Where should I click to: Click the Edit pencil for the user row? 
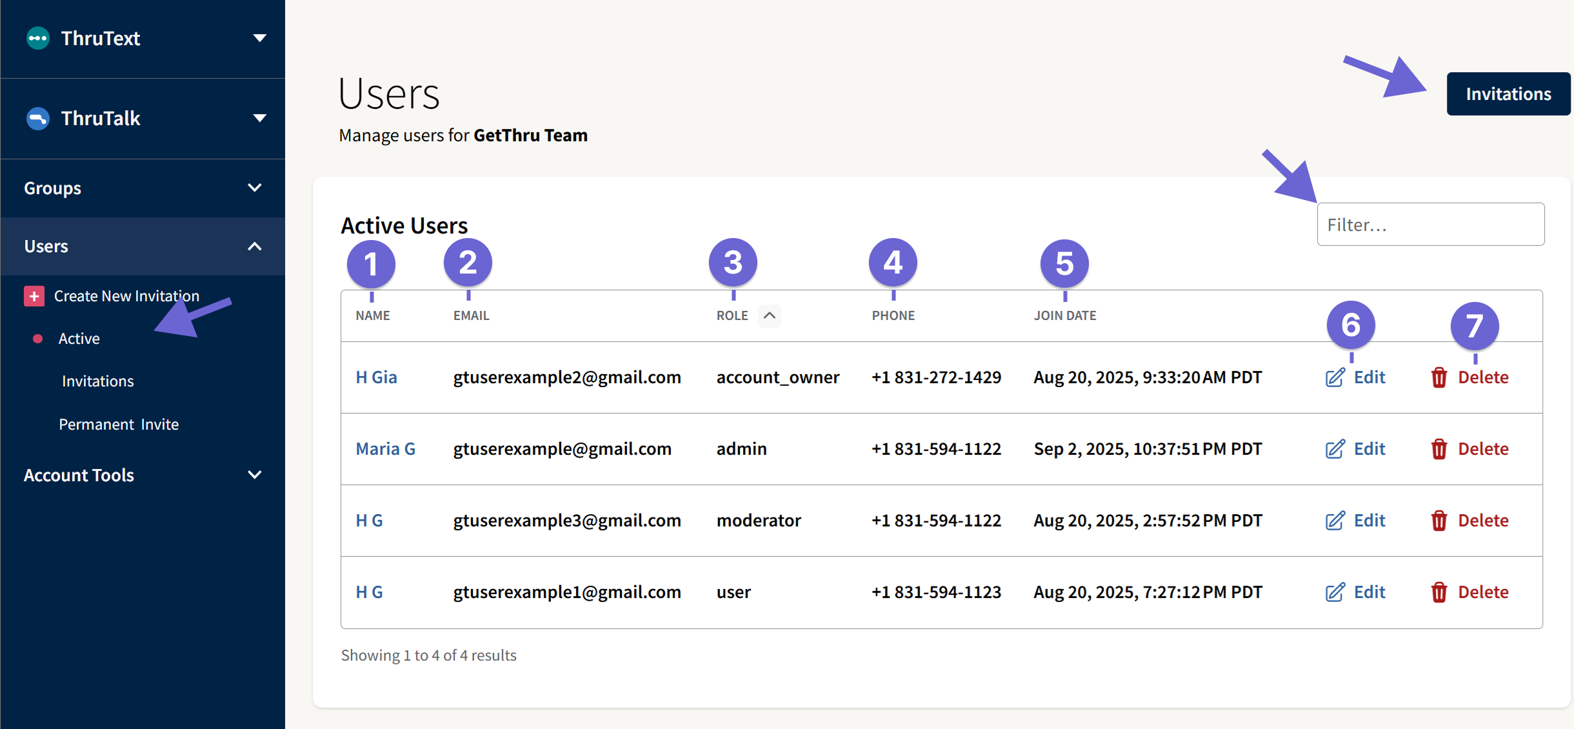tap(1335, 592)
